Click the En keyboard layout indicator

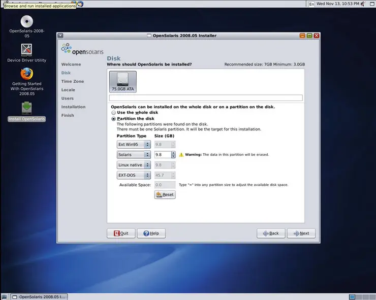[311, 4]
